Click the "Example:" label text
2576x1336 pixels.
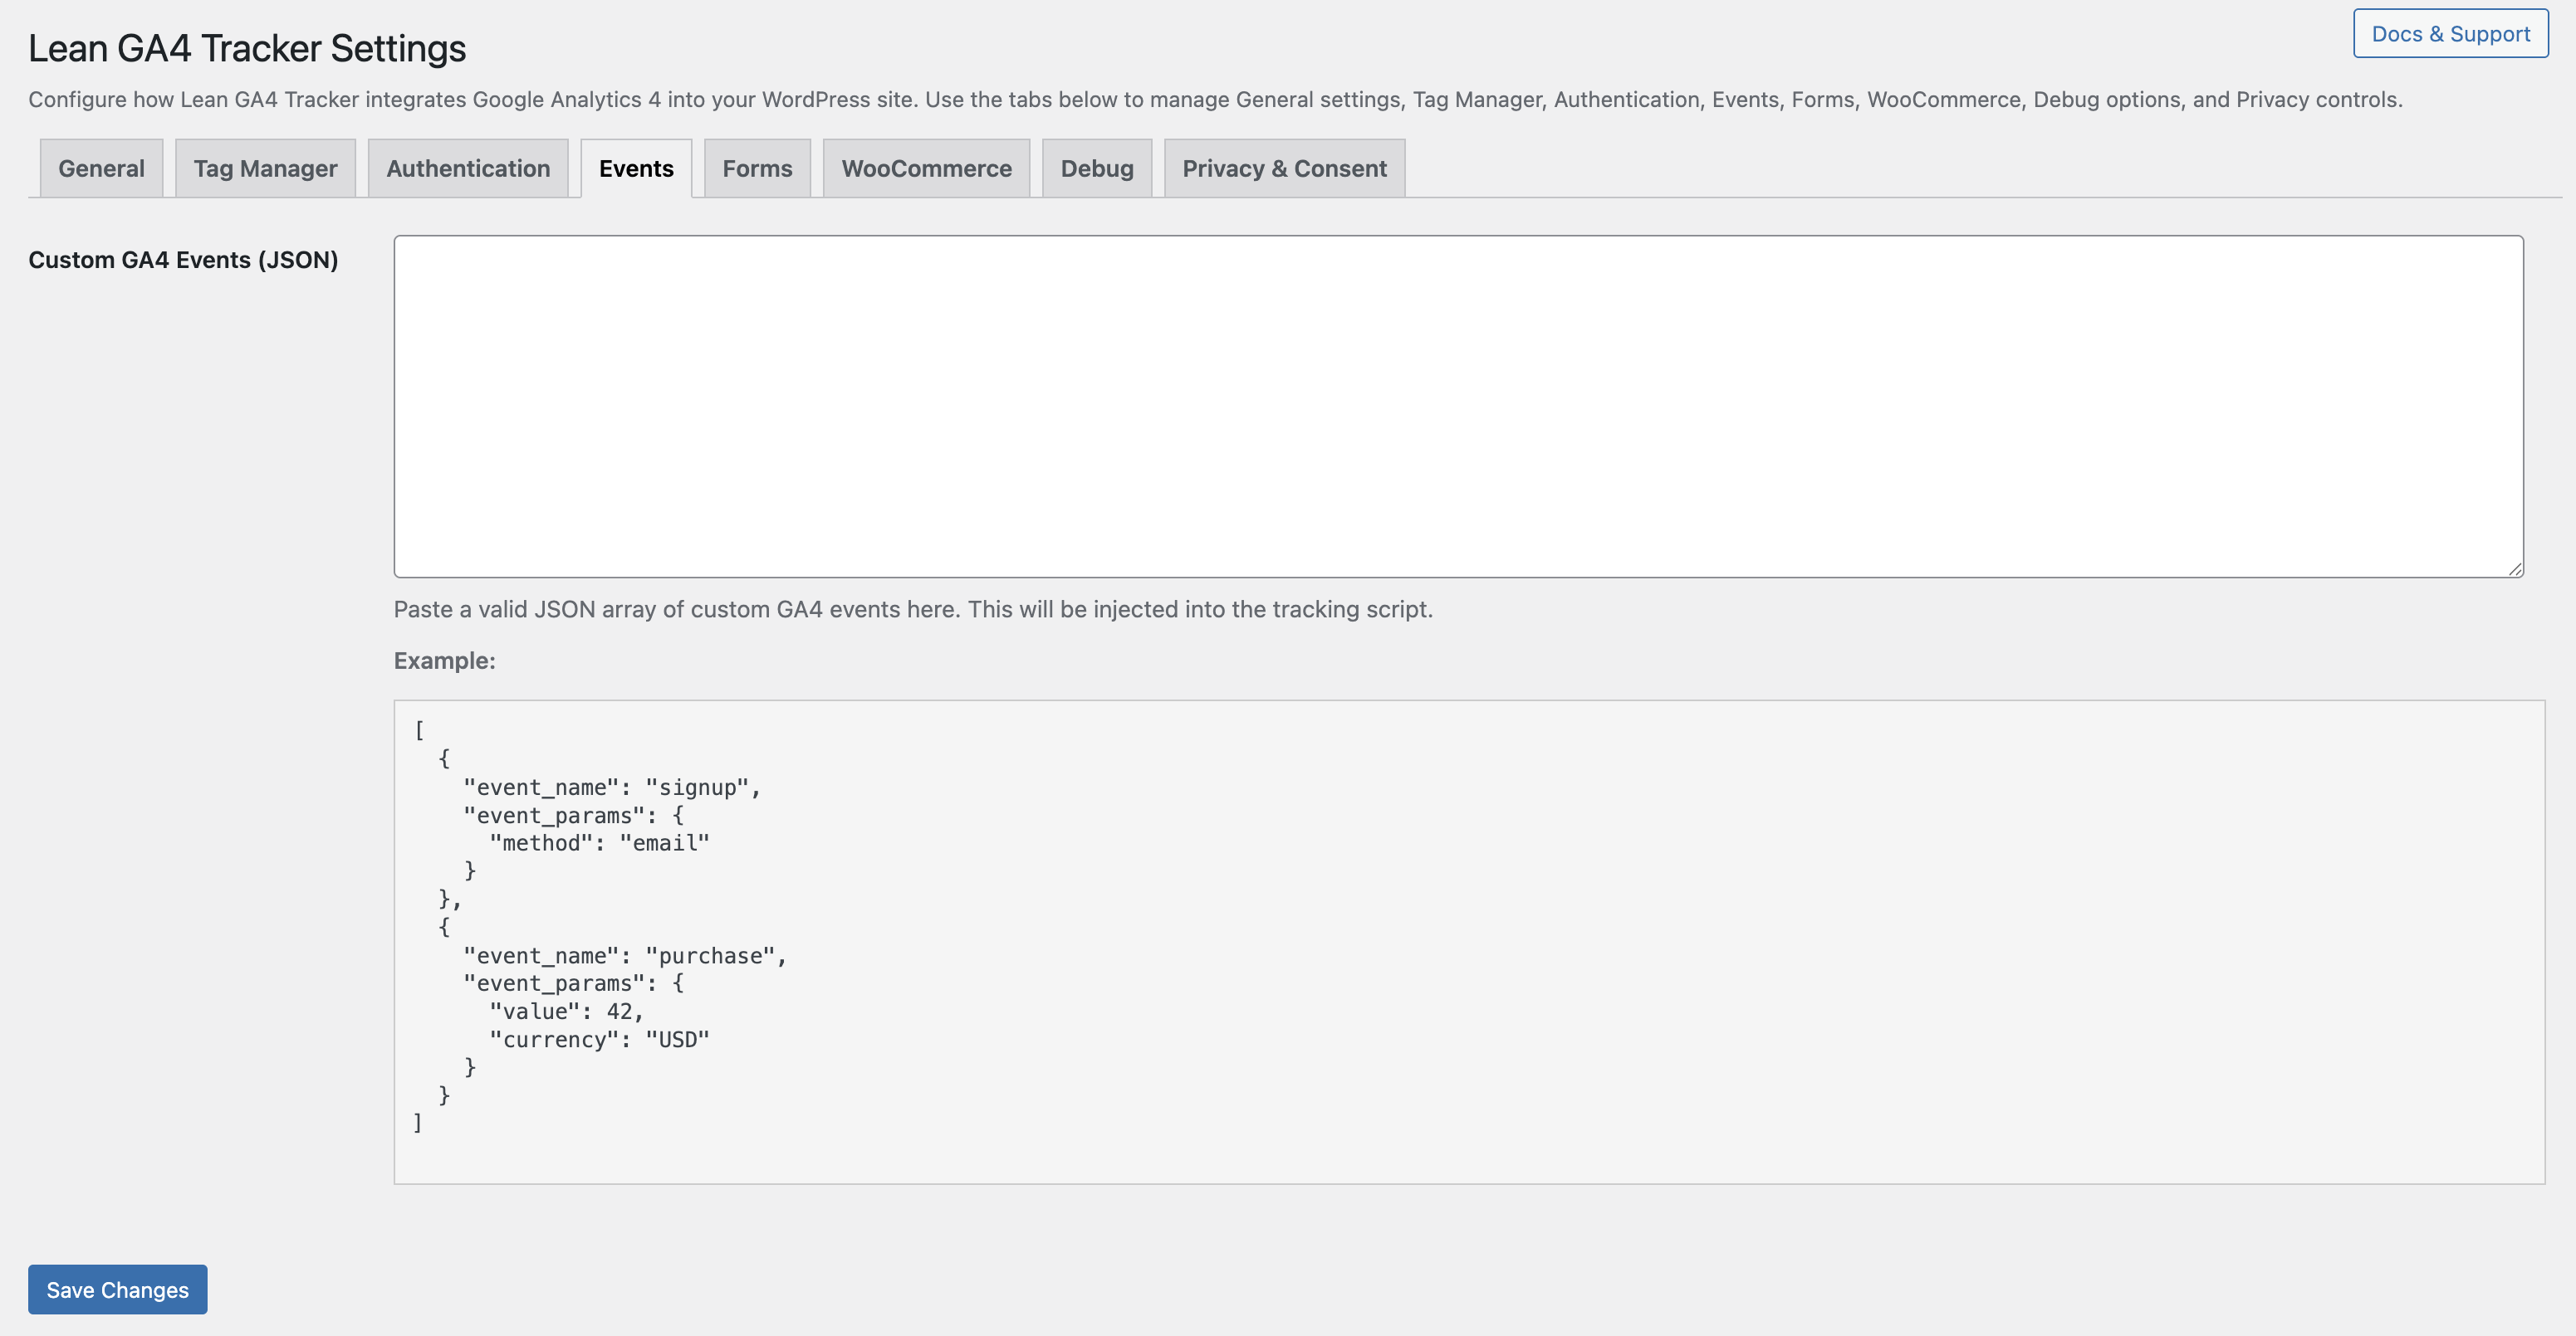click(x=444, y=661)
